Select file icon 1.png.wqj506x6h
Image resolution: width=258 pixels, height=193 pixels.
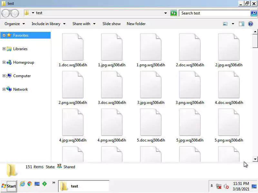[x=151, y=47]
